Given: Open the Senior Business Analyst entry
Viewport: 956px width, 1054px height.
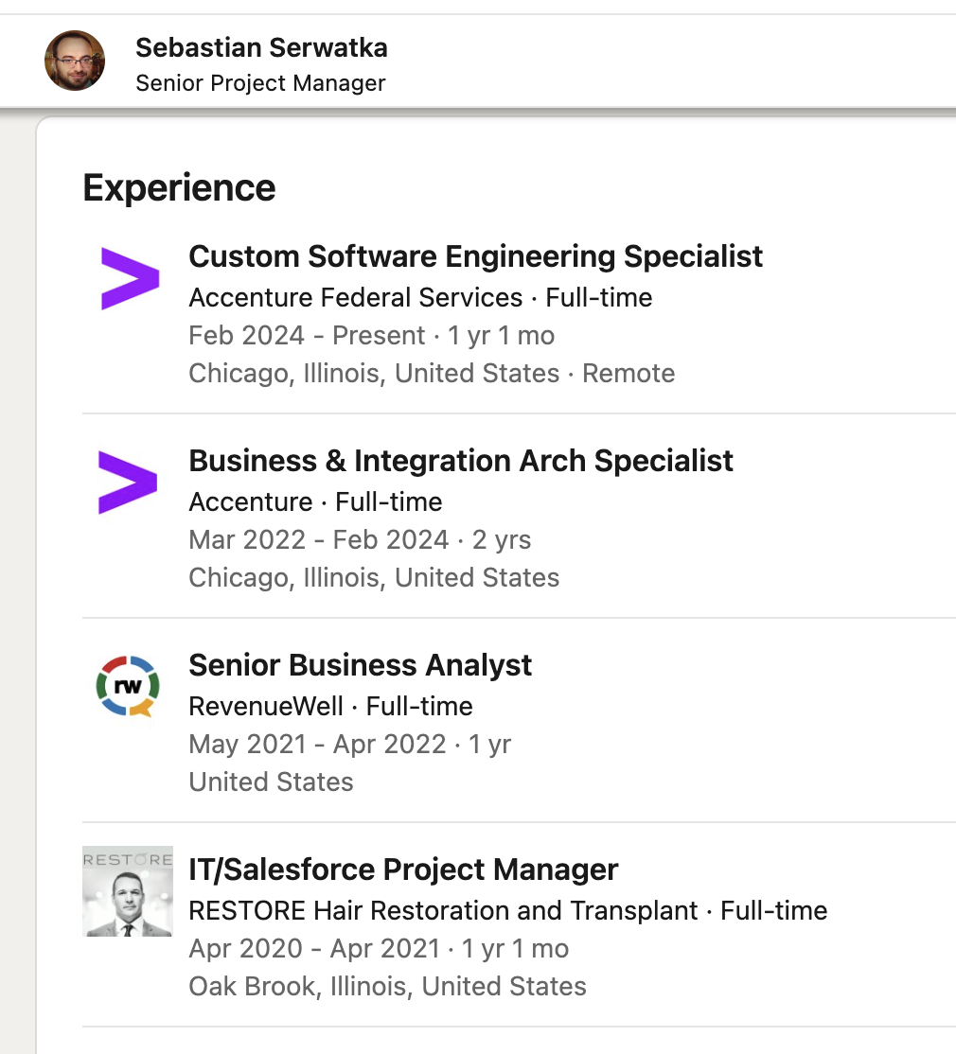Looking at the screenshot, I should pos(361,665).
